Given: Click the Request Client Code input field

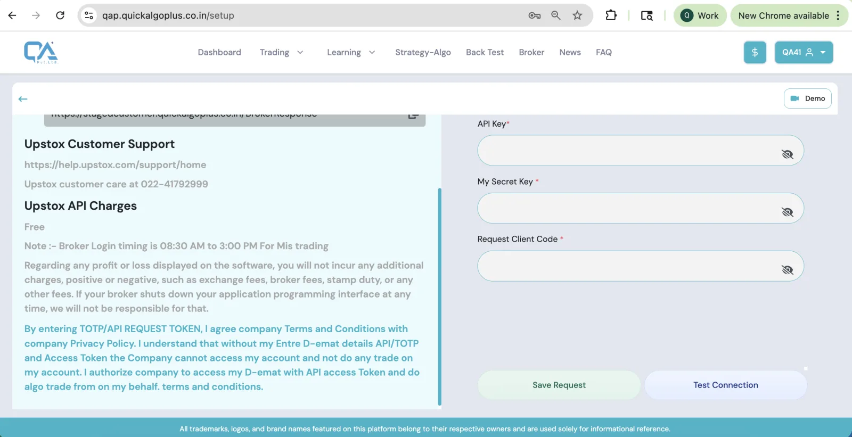Looking at the screenshot, I should pos(641,266).
